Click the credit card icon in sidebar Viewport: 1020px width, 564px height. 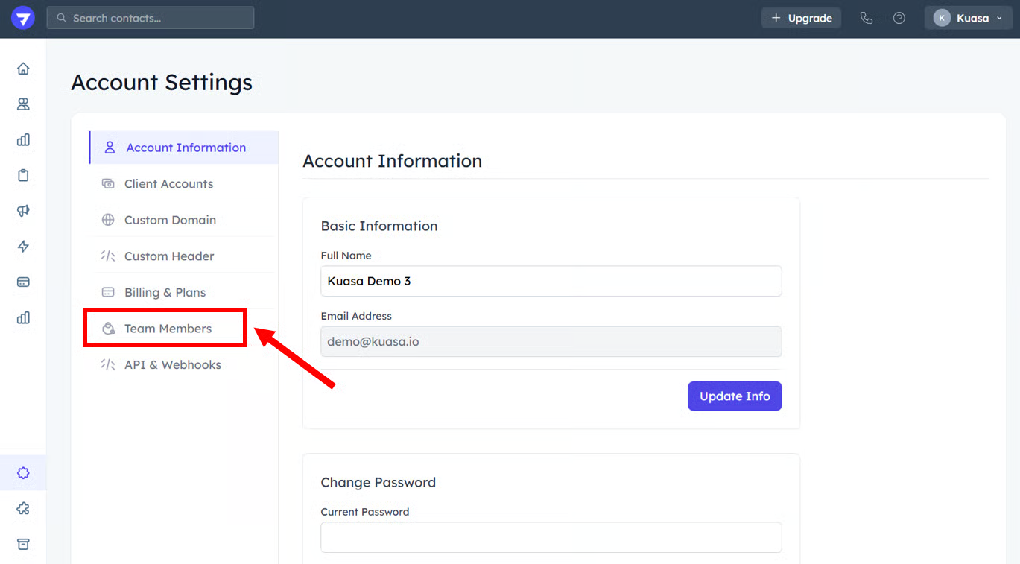click(x=23, y=282)
